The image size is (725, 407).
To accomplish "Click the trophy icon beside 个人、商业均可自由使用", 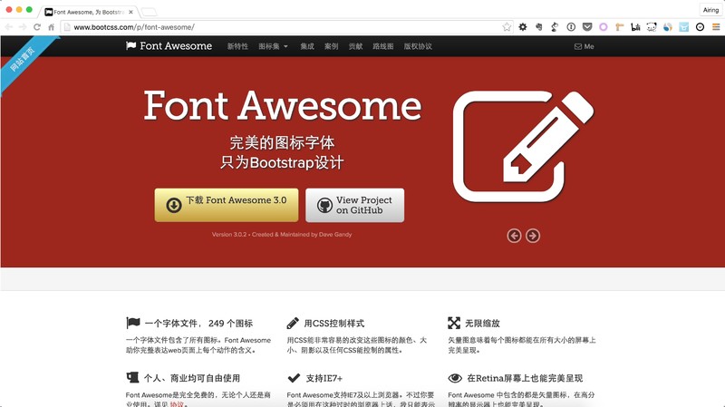I will 132,377.
